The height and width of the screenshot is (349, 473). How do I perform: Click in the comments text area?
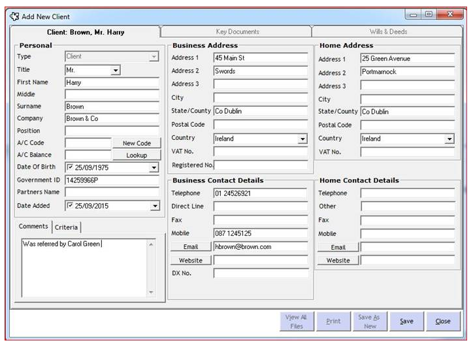click(84, 269)
